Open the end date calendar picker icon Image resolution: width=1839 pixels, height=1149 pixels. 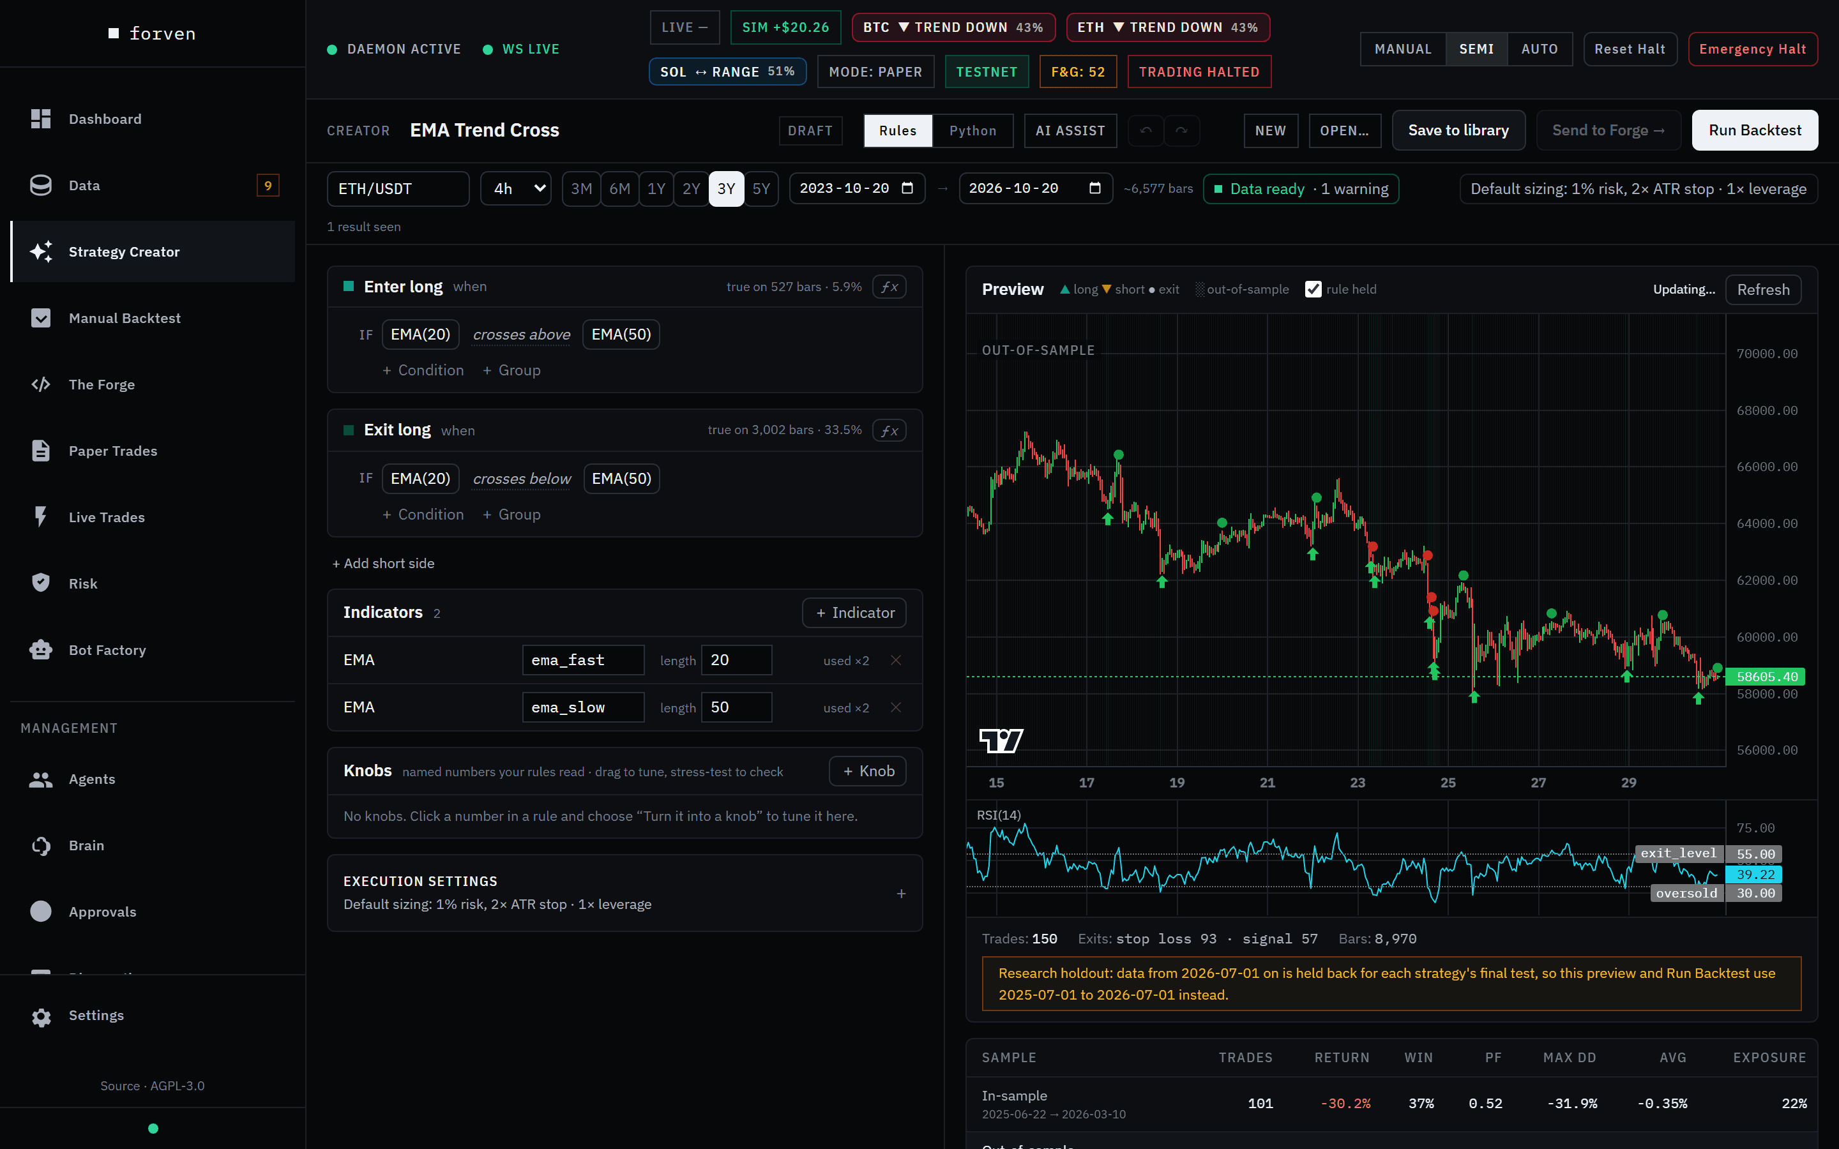[1095, 188]
